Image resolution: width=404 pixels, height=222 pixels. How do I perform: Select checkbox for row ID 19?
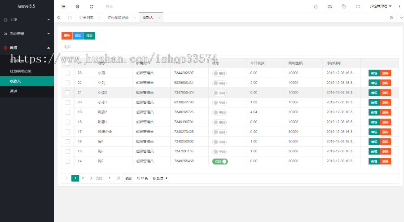67,112
